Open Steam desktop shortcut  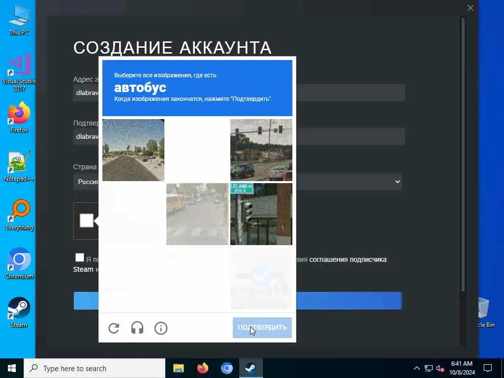pos(19,313)
